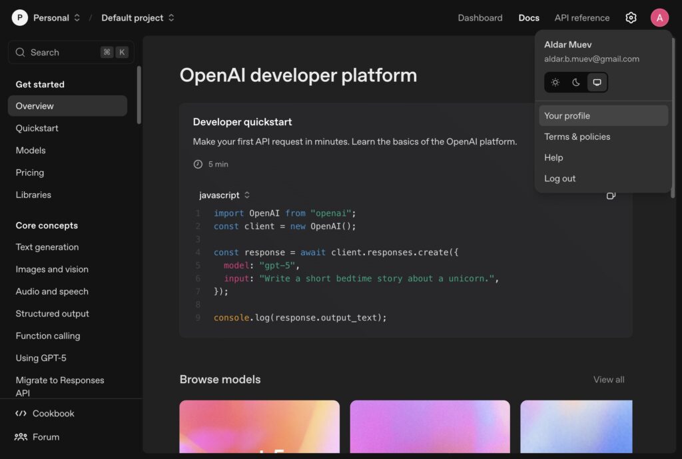Open View all models link
Viewport: 682px width, 459px height.
[609, 380]
